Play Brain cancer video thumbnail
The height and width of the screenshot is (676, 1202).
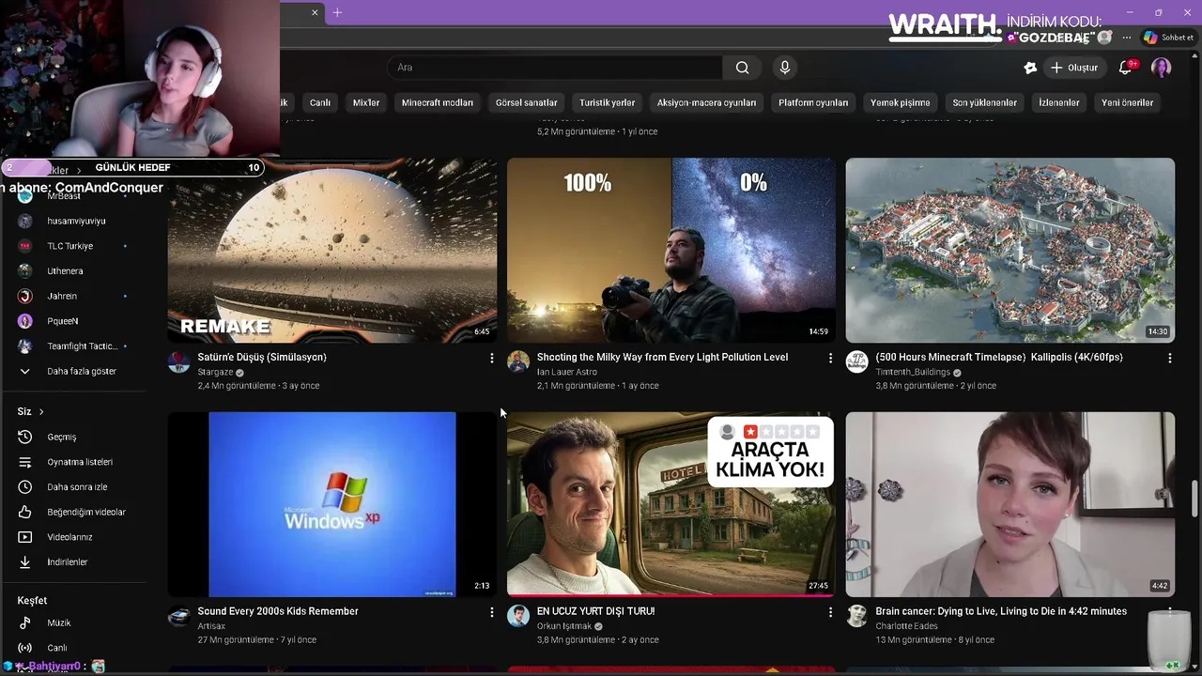coord(1010,504)
